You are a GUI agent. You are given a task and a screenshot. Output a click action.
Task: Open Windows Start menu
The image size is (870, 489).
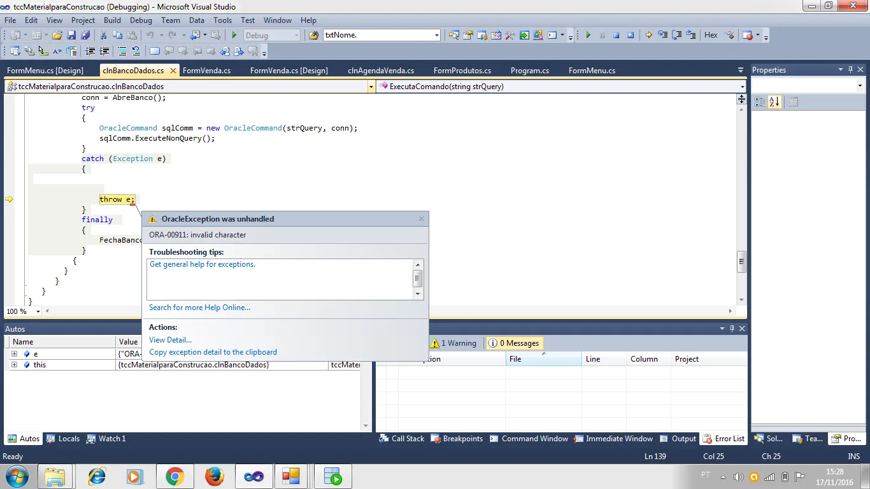17,476
